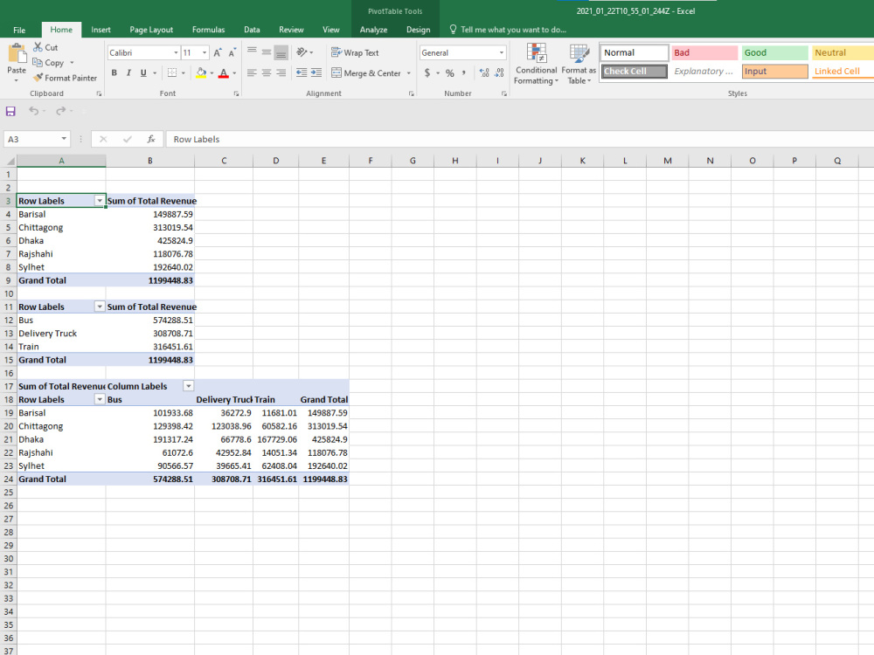Open Format as Table gallery
The width and height of the screenshot is (874, 655).
579,65
